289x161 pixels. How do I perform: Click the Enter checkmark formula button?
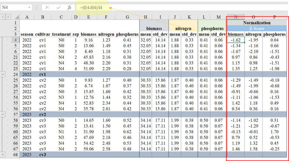(58, 8)
